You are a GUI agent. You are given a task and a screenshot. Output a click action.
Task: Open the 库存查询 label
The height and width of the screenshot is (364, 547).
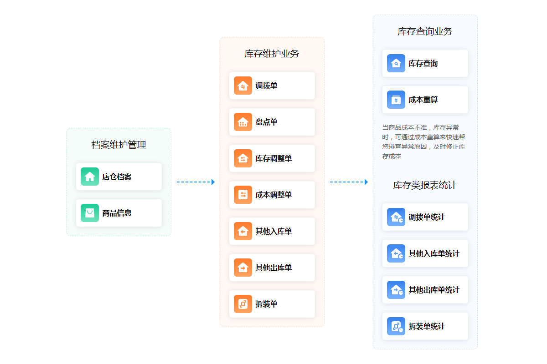pos(423,63)
